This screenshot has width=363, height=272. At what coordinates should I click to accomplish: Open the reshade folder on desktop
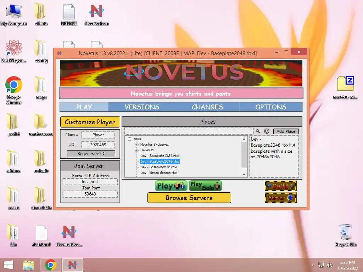click(x=41, y=161)
